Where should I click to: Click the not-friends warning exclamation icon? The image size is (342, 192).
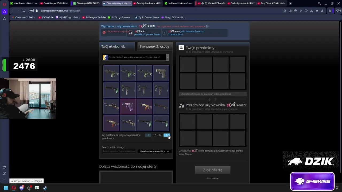pos(104,32)
